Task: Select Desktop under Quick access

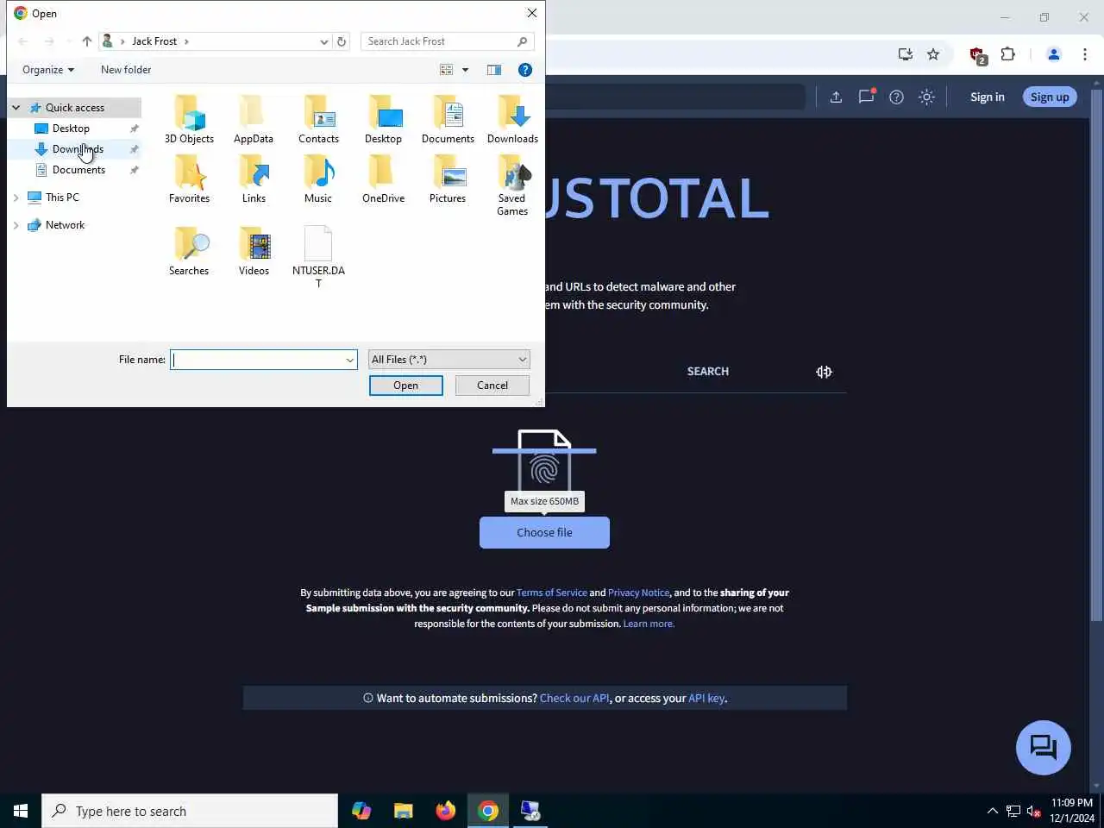Action: point(71,129)
